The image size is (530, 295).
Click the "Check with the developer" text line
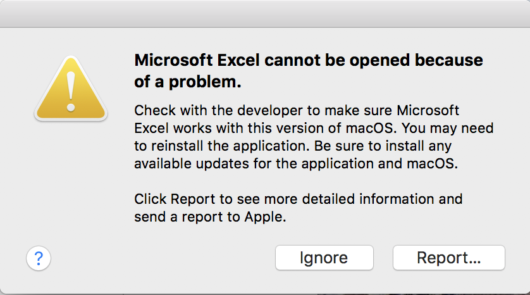297,109
